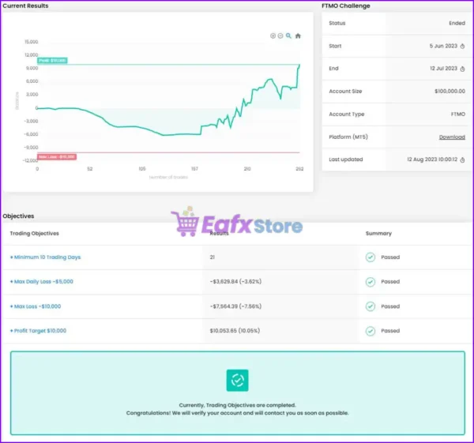Click Passed checkmark for Minimum Trading Days
Image resolution: width=474 pixels, height=443 pixels.
point(371,257)
